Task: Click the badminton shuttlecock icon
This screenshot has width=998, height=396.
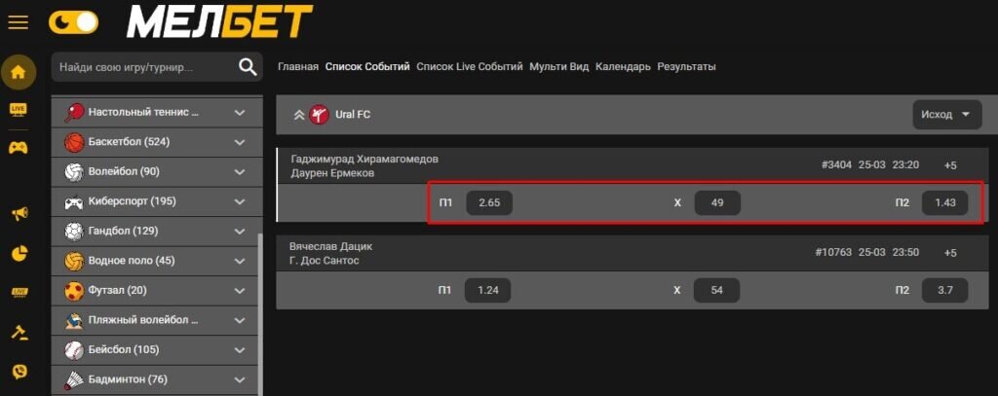Action: click(x=74, y=380)
